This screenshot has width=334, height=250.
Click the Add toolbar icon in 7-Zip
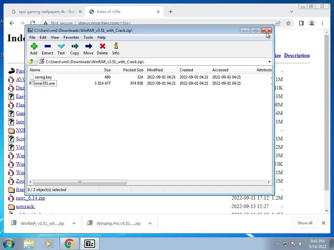click(x=34, y=49)
